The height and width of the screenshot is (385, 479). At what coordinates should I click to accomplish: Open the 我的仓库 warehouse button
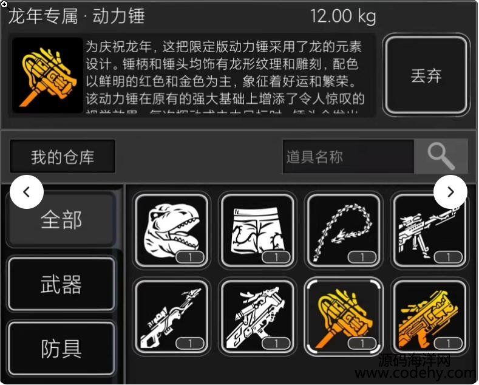point(63,157)
